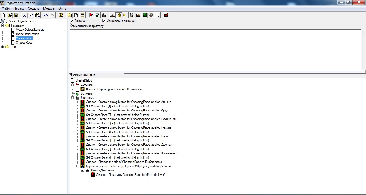366x195 pixels.
Task: Click the Copy toolbar icon
Action: (x=31, y=15)
